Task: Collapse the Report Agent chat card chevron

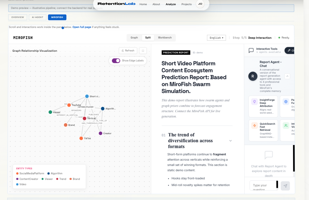Action: [287, 76]
